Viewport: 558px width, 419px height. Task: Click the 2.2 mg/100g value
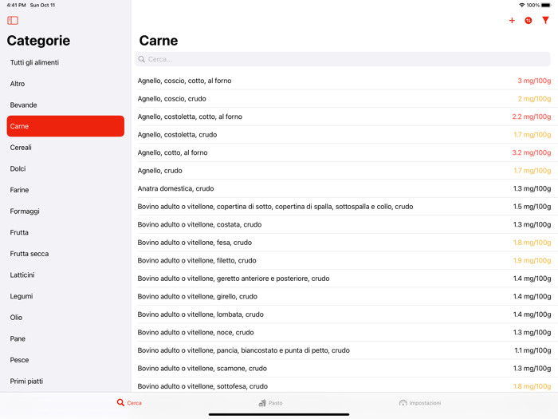point(532,117)
